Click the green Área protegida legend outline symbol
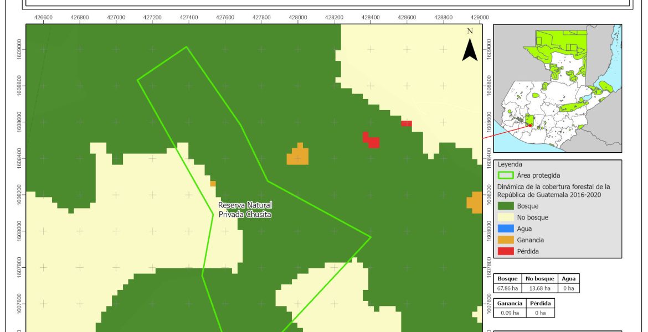648x332 pixels. pos(506,175)
